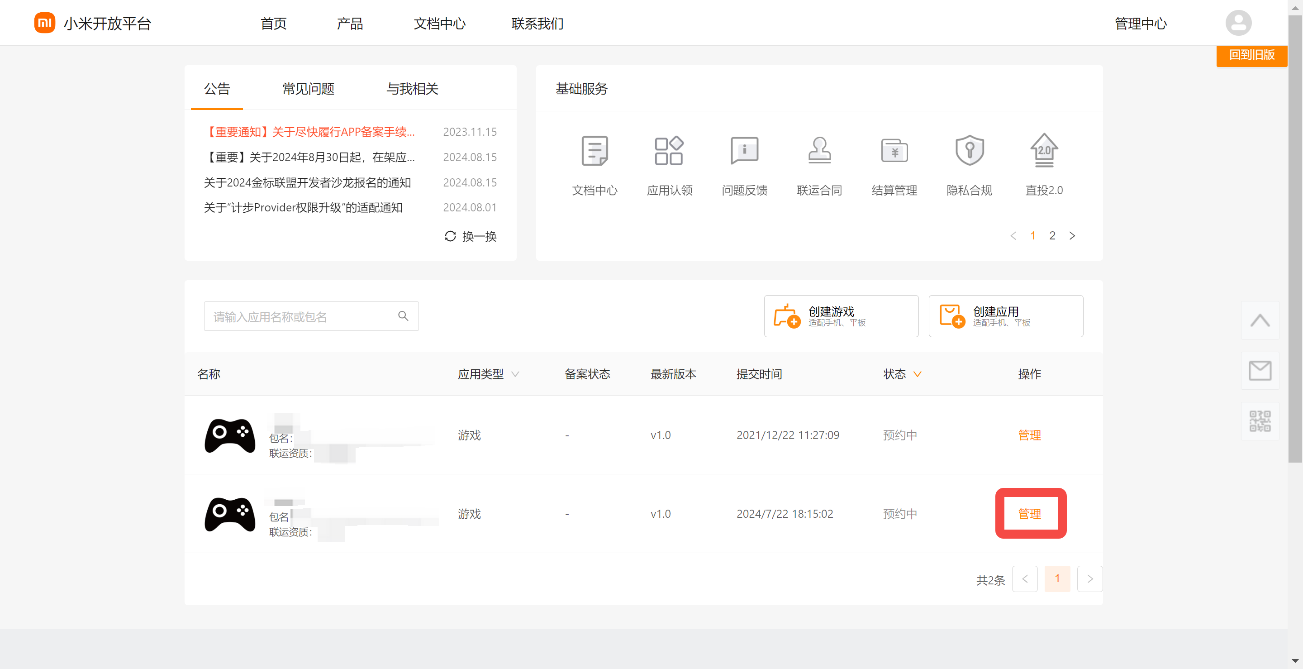The image size is (1303, 669).
Task: Open 文档中心 in top navigation
Action: 440,23
